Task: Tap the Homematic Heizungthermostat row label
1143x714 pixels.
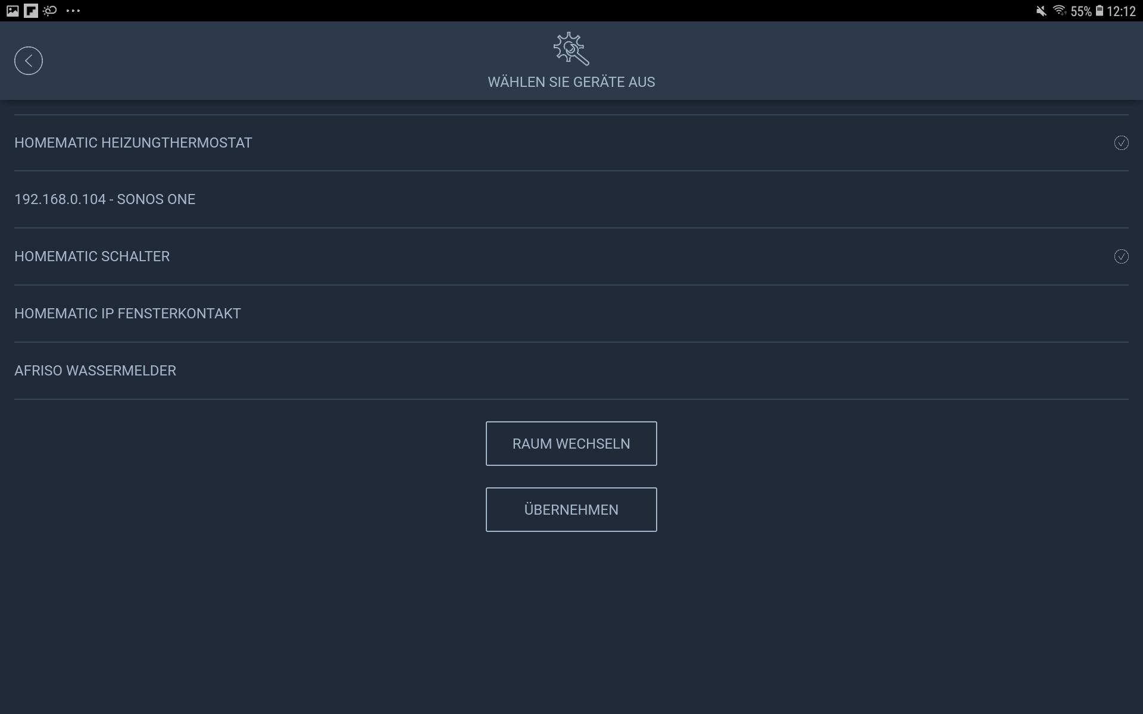Action: [133, 143]
